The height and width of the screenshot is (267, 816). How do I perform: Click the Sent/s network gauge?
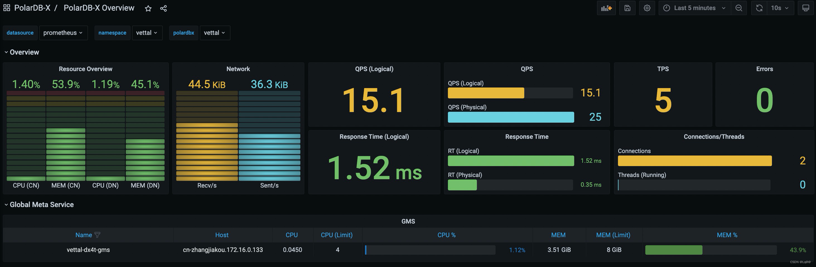[x=269, y=136]
